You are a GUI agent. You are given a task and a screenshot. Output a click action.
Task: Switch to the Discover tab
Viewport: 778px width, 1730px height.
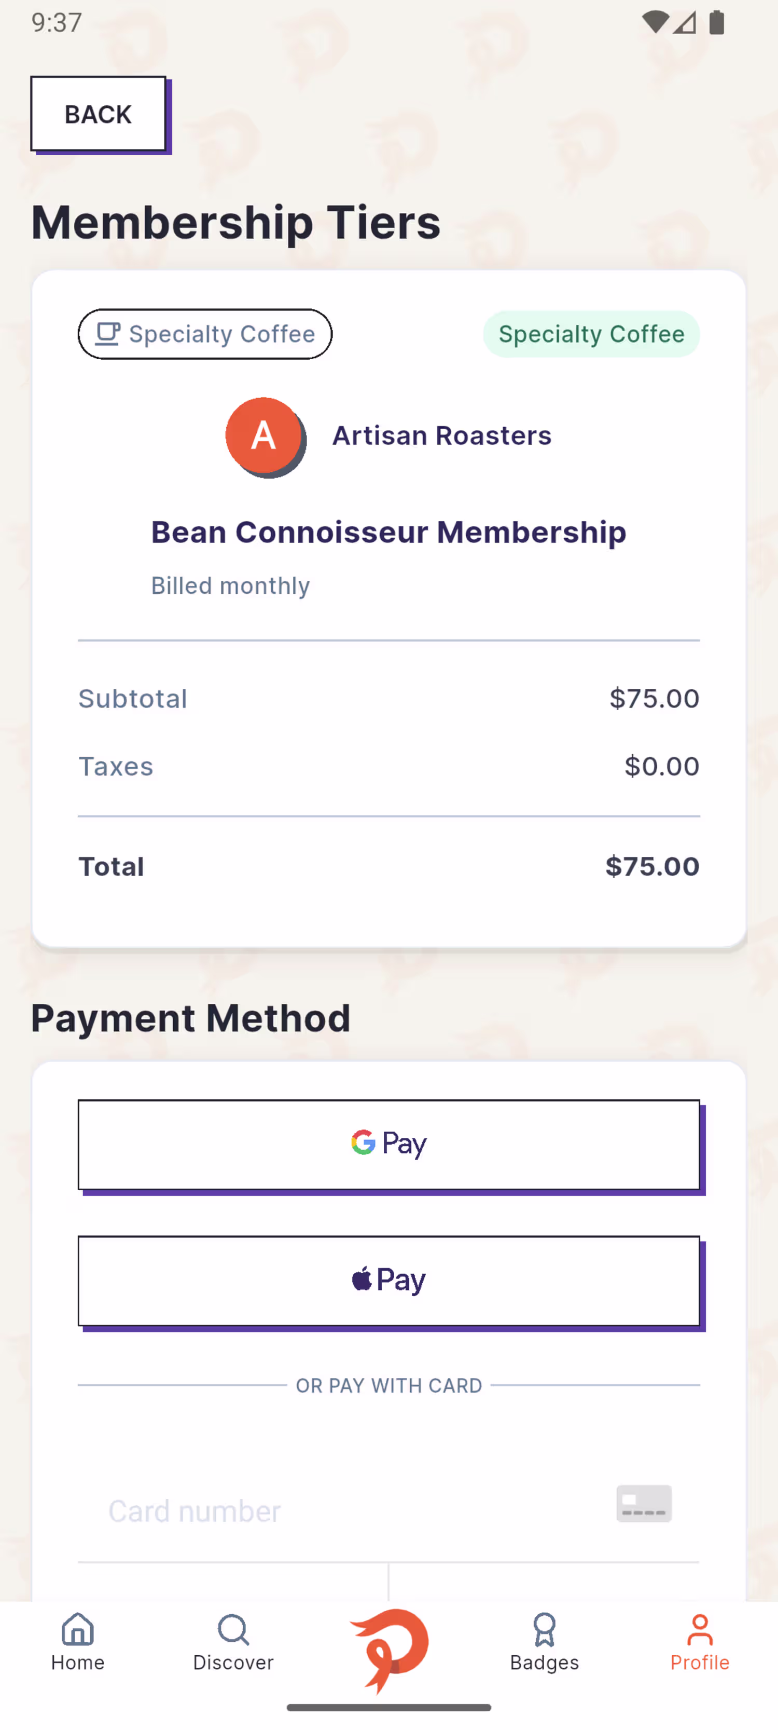(233, 1642)
